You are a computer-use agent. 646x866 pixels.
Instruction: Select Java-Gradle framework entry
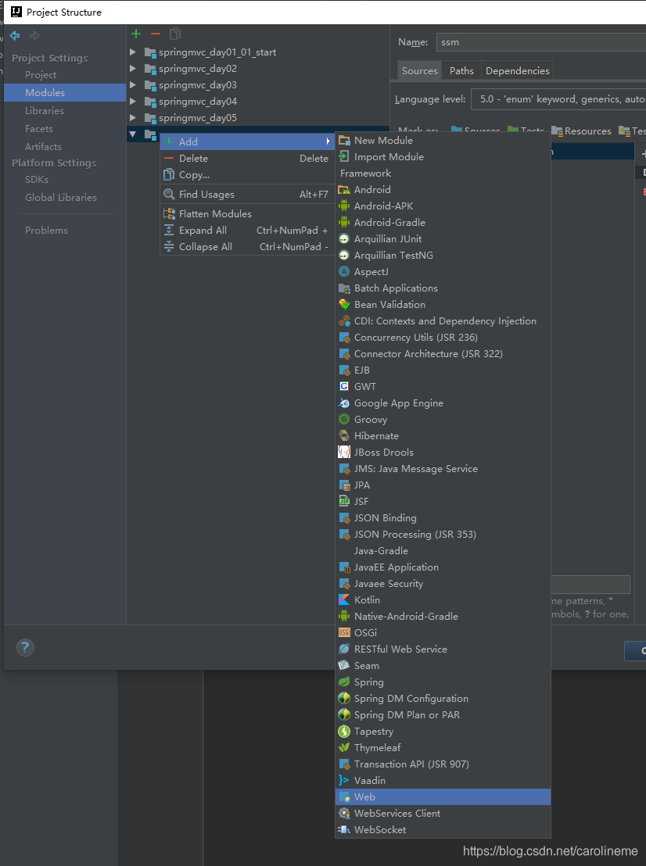[x=443, y=551]
